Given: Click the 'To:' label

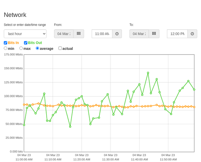Looking at the screenshot, I should coord(131,25).
